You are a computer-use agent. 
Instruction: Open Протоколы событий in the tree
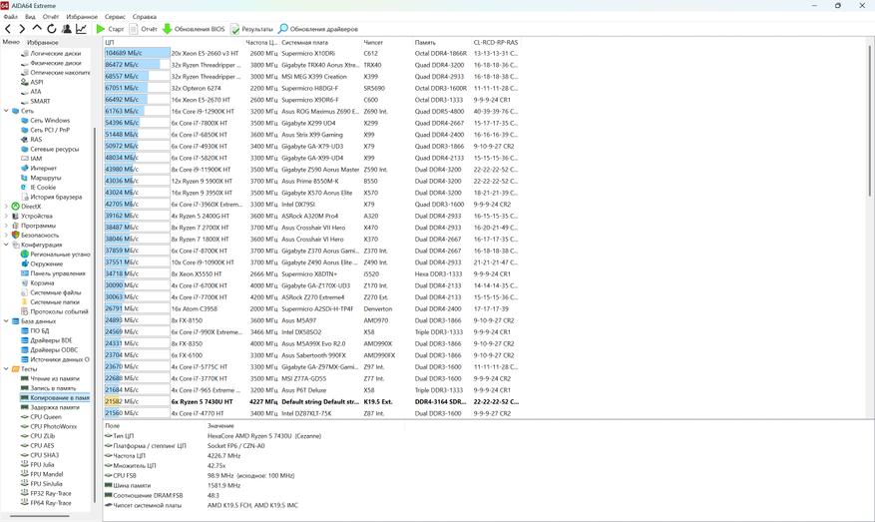(x=54, y=311)
